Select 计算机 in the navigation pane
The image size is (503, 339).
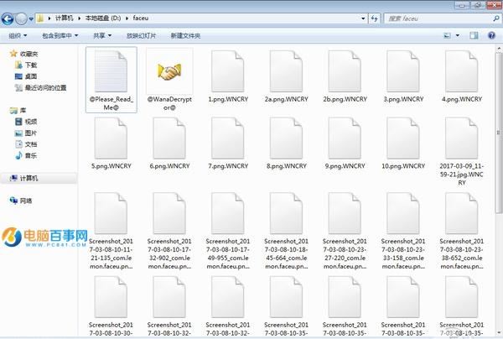tap(29, 178)
